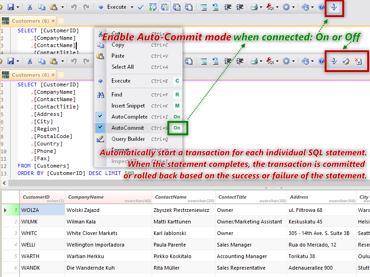This screenshot has height=277, width=370.
Task: Click ContactName column header
Action: tap(184, 197)
